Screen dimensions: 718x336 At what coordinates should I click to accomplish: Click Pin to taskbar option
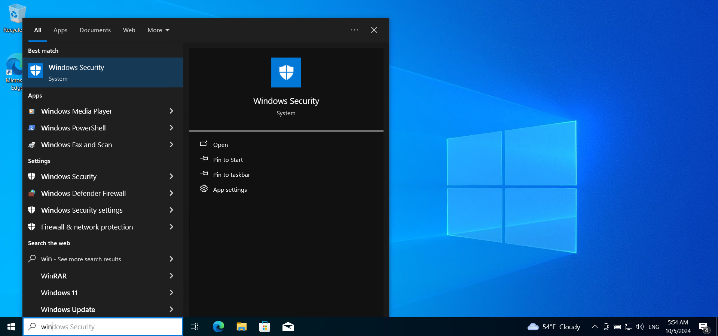232,175
